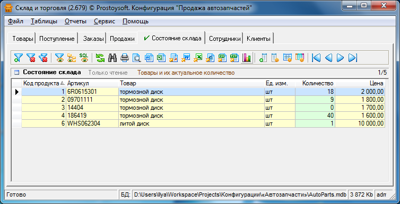Export table to Excel icon
The width and height of the screenshot is (400, 204).
tap(198, 58)
